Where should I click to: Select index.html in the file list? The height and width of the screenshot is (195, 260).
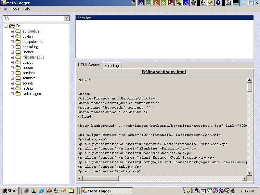[x=84, y=18]
